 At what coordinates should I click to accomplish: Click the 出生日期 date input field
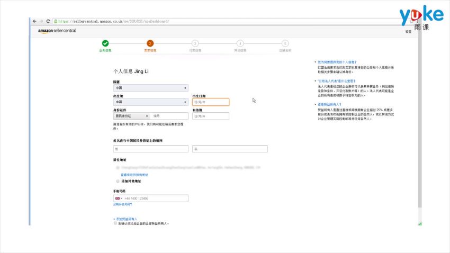pos(211,102)
